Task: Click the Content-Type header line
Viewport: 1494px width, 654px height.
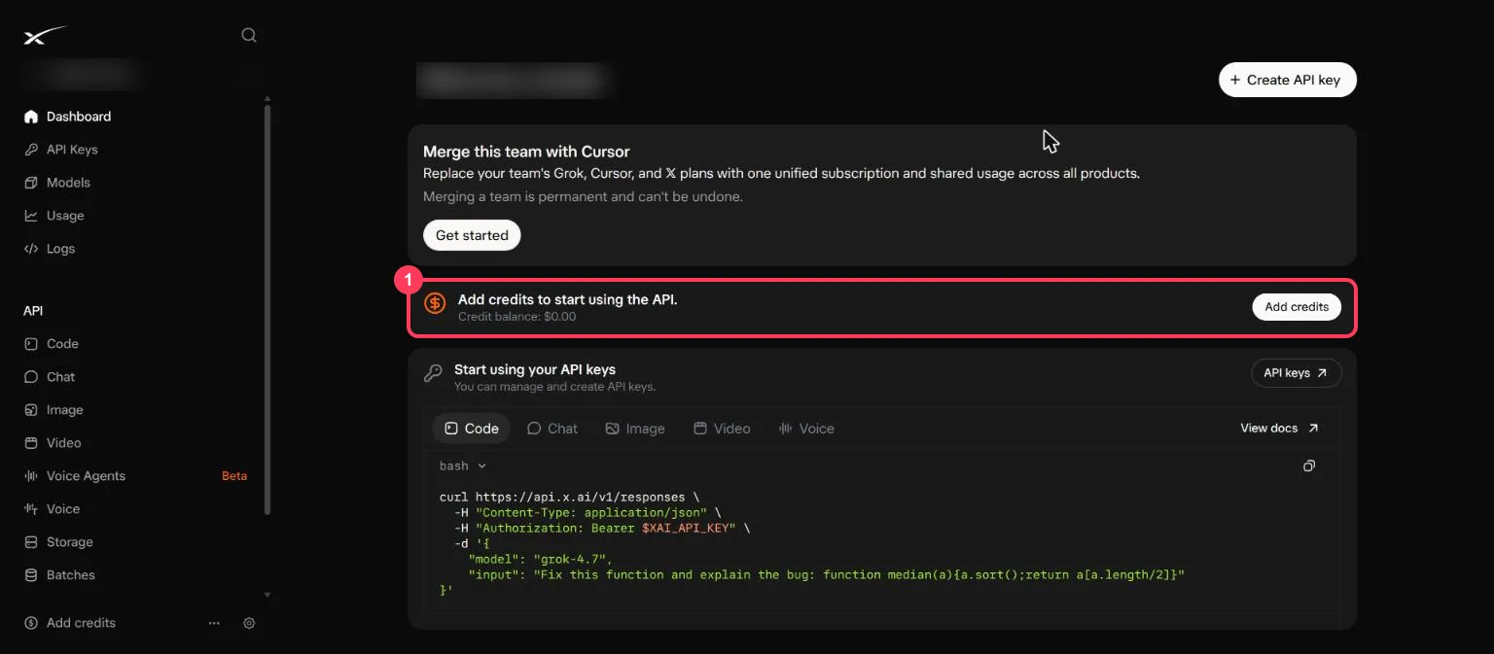Action: pos(587,513)
